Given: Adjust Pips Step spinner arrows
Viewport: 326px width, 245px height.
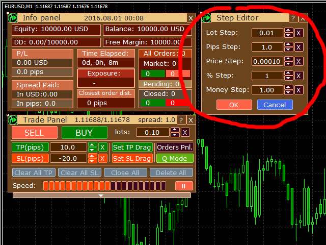Looking at the screenshot, I should click(x=288, y=47).
